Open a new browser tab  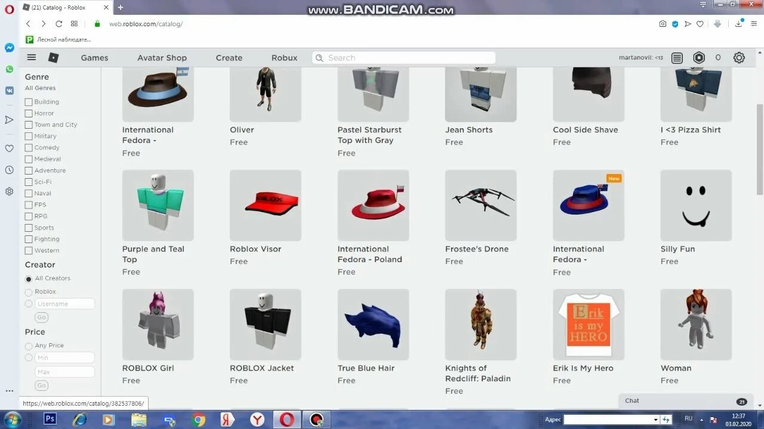click(120, 7)
